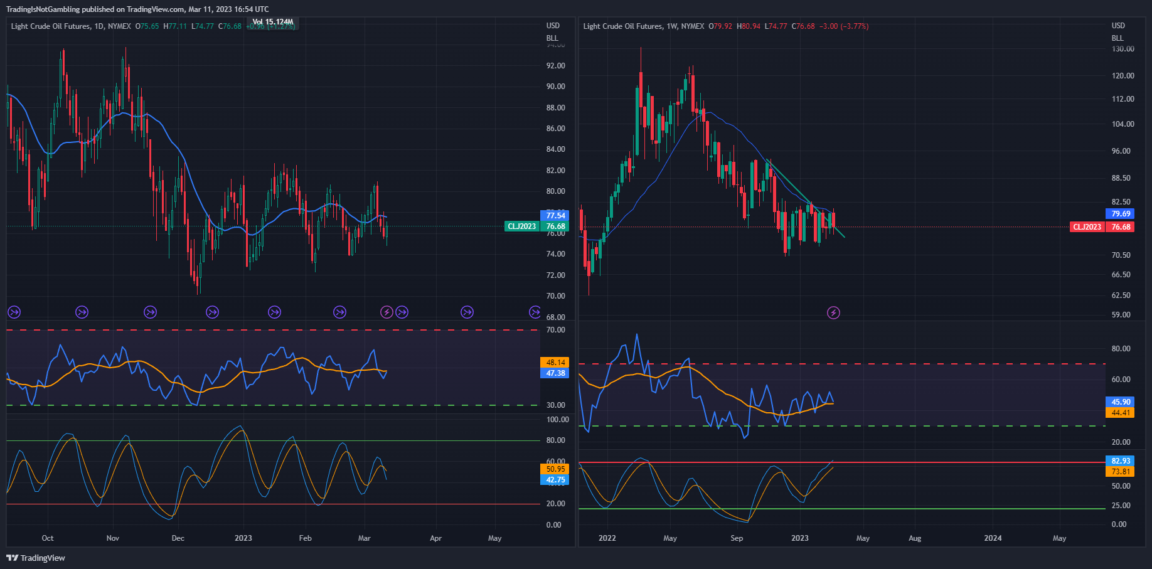Click the 92.00 price level on the daily axis
This screenshot has width=1152, height=569.
(556, 66)
